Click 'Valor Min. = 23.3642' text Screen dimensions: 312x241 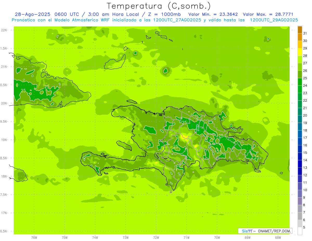coord(213,15)
